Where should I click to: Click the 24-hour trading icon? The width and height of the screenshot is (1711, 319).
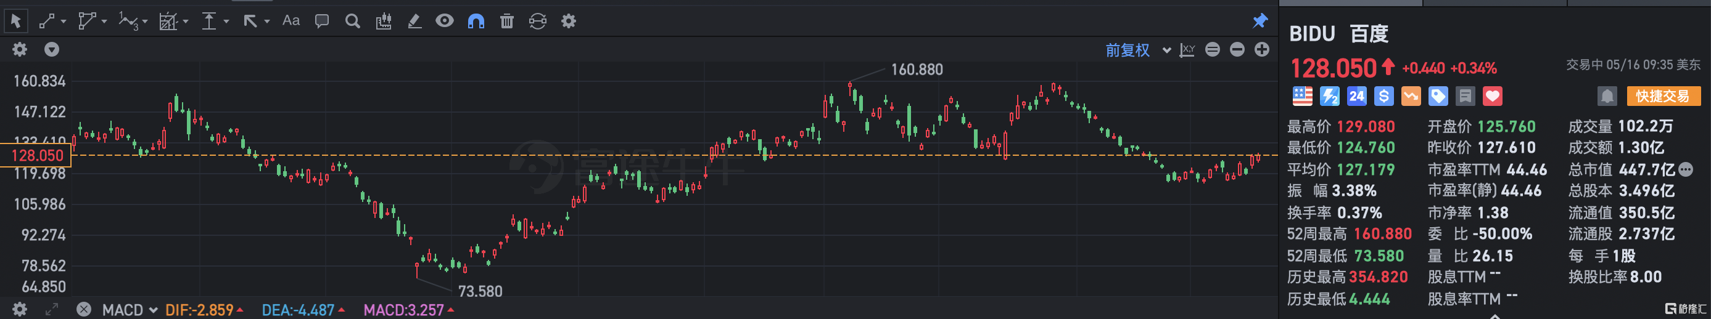[1356, 96]
